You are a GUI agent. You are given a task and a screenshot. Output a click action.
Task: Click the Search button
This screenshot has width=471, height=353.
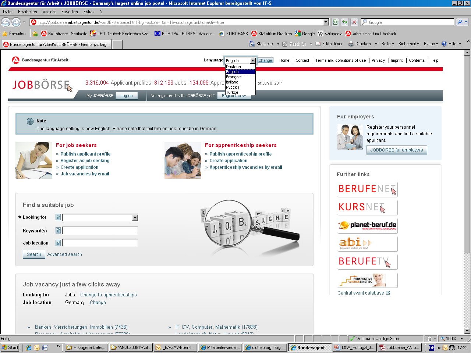tap(34, 254)
